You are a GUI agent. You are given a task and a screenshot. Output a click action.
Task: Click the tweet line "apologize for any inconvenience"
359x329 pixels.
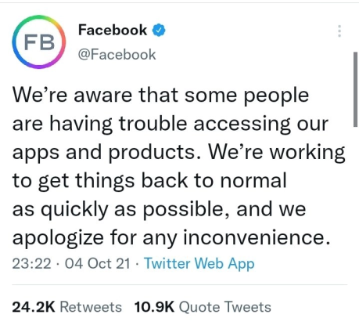point(171,237)
